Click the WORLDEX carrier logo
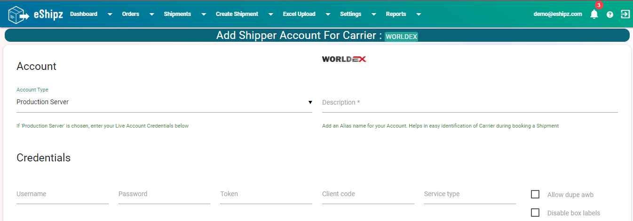Screen dimensions: 633x221 coord(344,59)
